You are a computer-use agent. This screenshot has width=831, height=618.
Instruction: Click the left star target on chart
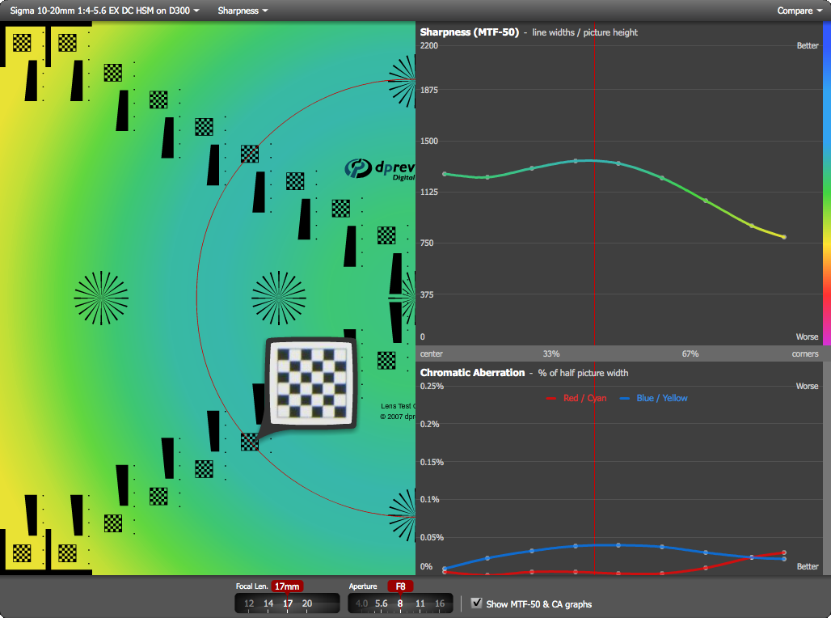coord(101,298)
